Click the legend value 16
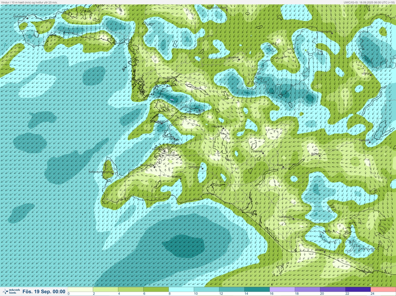396x296 pixels. click(271, 294)
